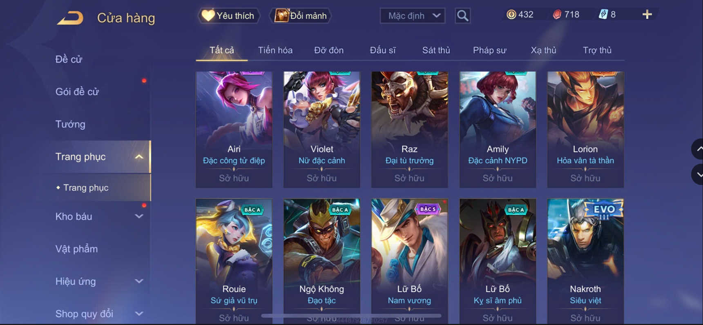The height and width of the screenshot is (325, 703).
Task: Open Đổi mảnh fragment exchange
Action: coord(301,16)
